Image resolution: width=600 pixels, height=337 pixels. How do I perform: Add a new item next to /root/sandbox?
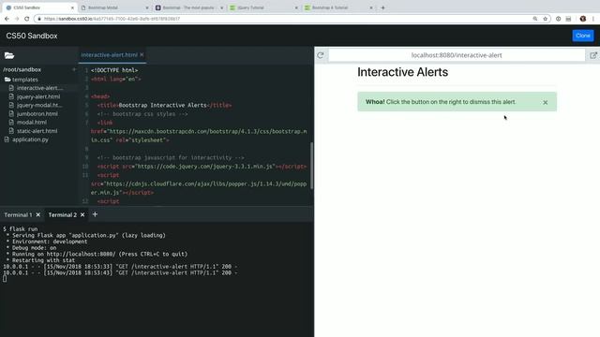(74, 69)
